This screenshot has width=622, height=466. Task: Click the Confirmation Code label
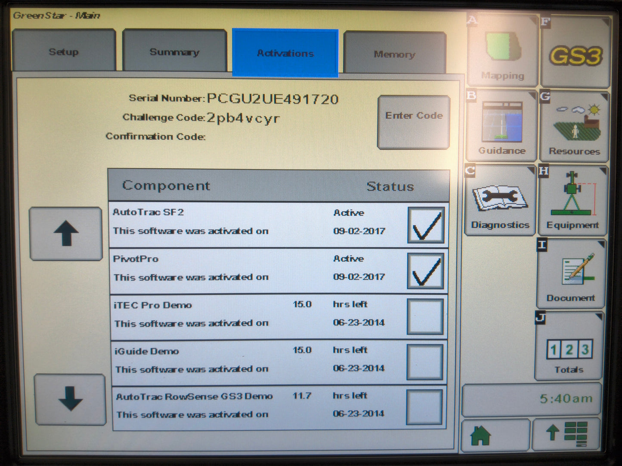pos(155,136)
